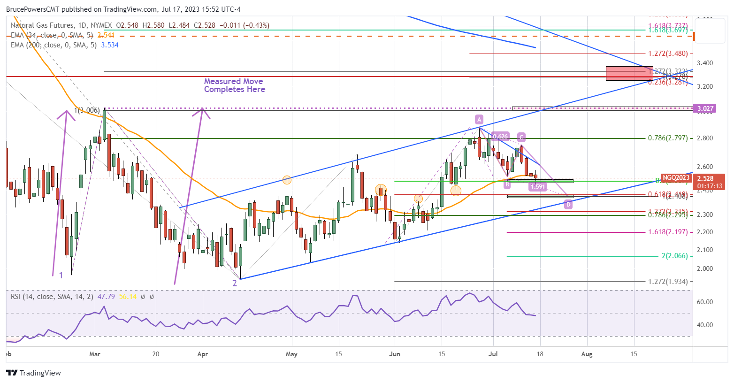Click the O2.548 open value in legend

127,25
